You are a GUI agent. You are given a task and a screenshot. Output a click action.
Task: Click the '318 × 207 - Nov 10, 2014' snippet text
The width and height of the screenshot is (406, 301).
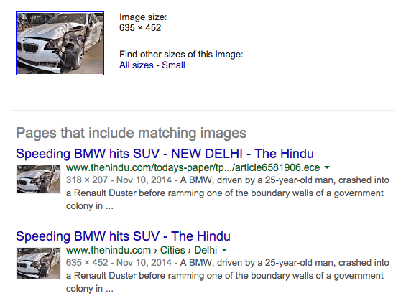click(119, 180)
